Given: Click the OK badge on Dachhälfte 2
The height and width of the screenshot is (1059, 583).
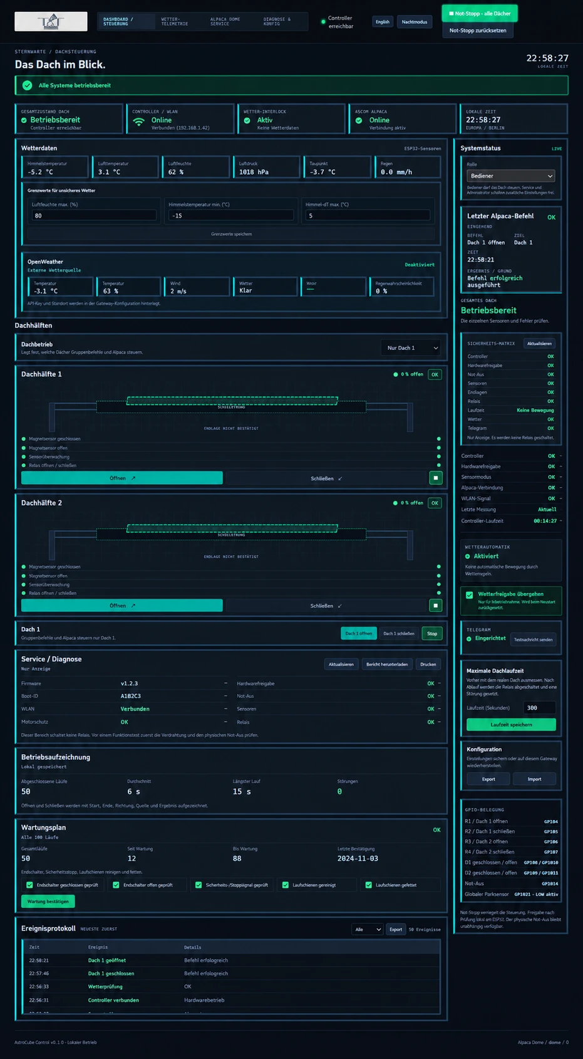Looking at the screenshot, I should click(x=435, y=503).
